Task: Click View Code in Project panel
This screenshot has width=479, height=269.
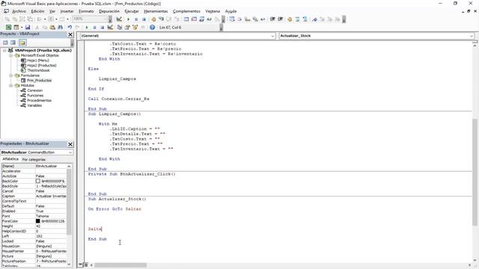Action: tap(5, 43)
